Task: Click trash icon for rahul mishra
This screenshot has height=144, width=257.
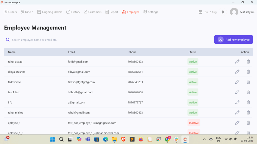Action: [248, 112]
